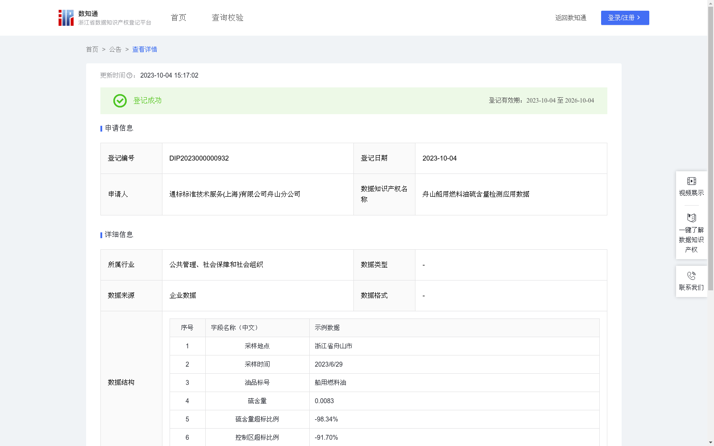Screen dimensions: 714x446
Task: Click the 控制区超标比例 field name cell
Action: point(257,438)
